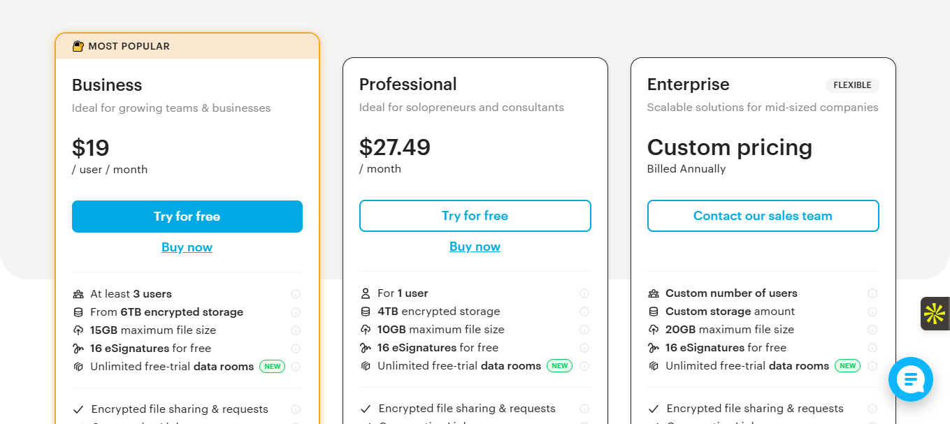Click info icon beside At least 3 users
950x424 pixels.
[296, 294]
